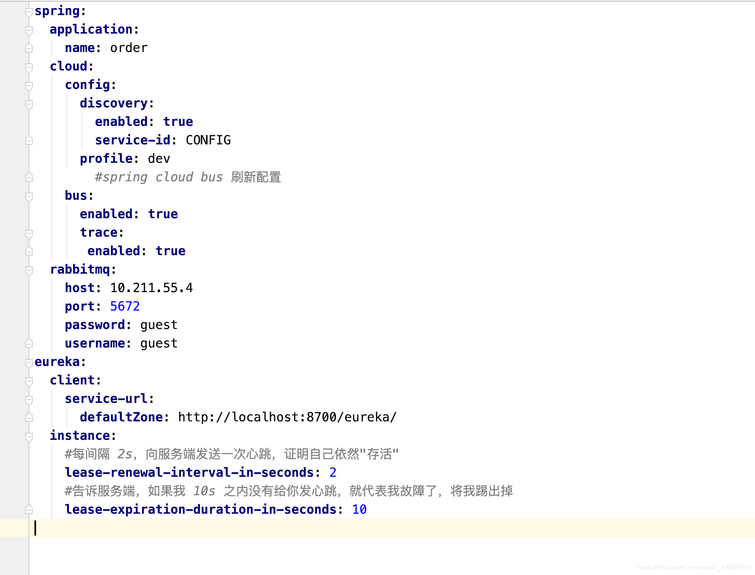Screen dimensions: 755x575
Task: Fold the service-url block in gutter
Action: coord(29,400)
